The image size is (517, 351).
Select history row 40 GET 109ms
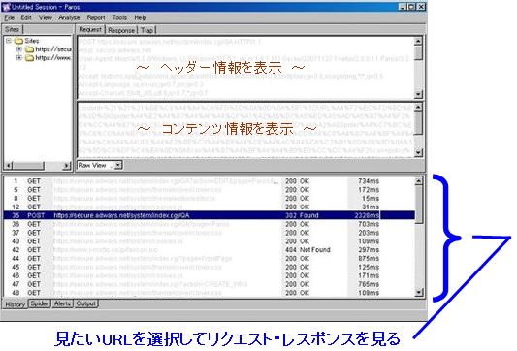210,241
